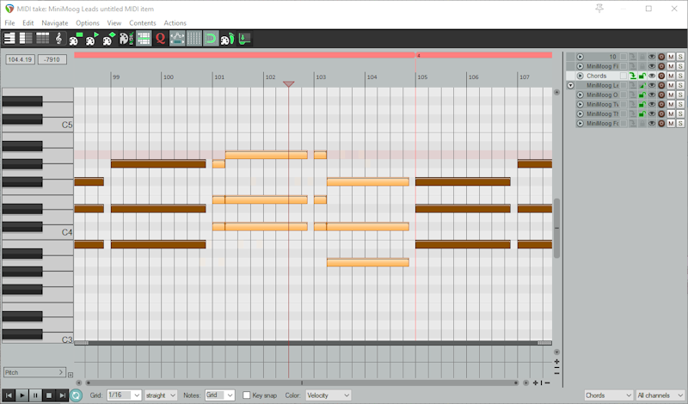Toggle the snap magnet icon in toolbar
The image size is (688, 404).
[211, 38]
